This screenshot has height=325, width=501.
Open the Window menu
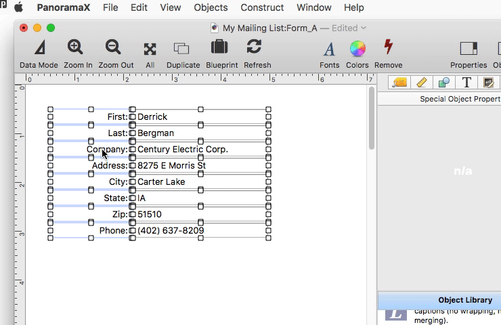pos(313,7)
